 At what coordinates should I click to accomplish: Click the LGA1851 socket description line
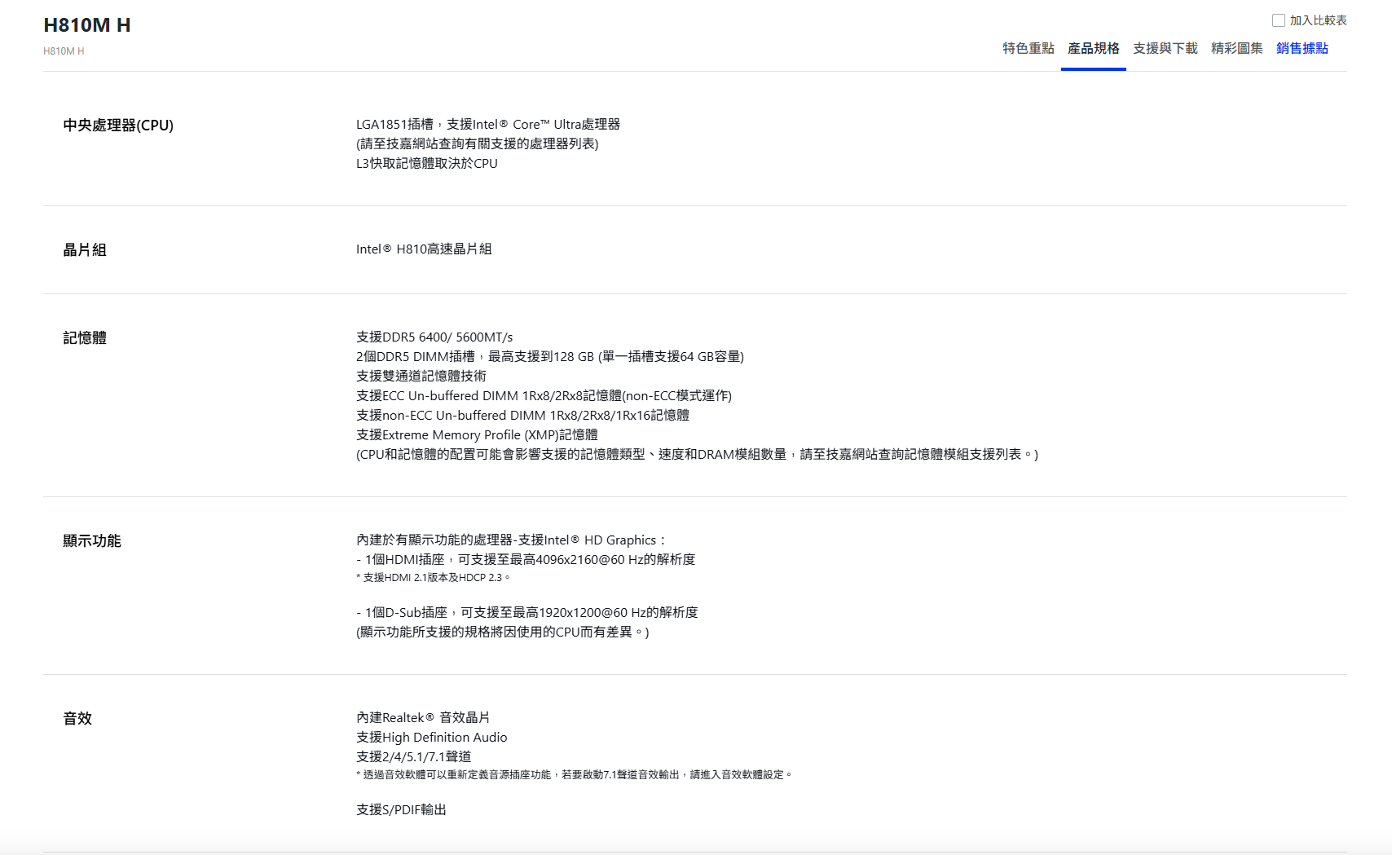point(487,125)
